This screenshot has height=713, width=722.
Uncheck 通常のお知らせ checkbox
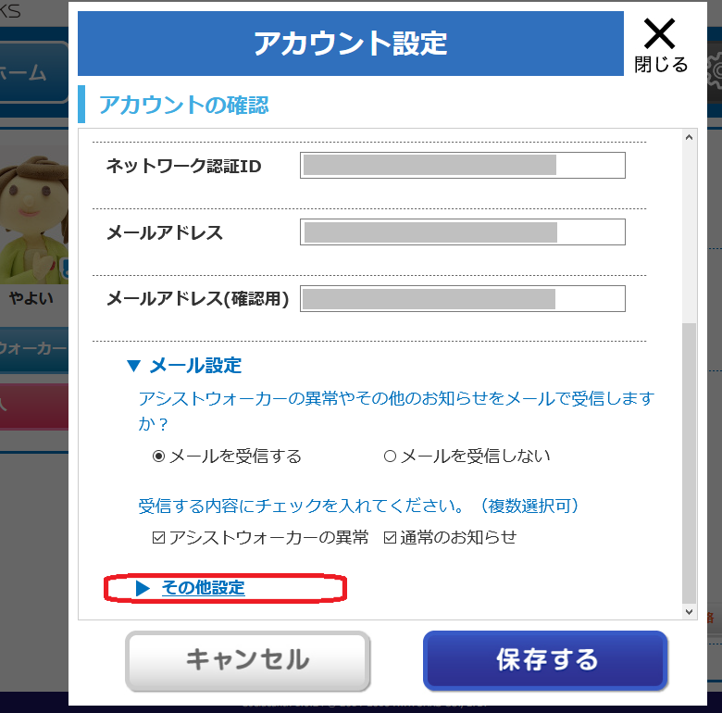tap(390, 537)
